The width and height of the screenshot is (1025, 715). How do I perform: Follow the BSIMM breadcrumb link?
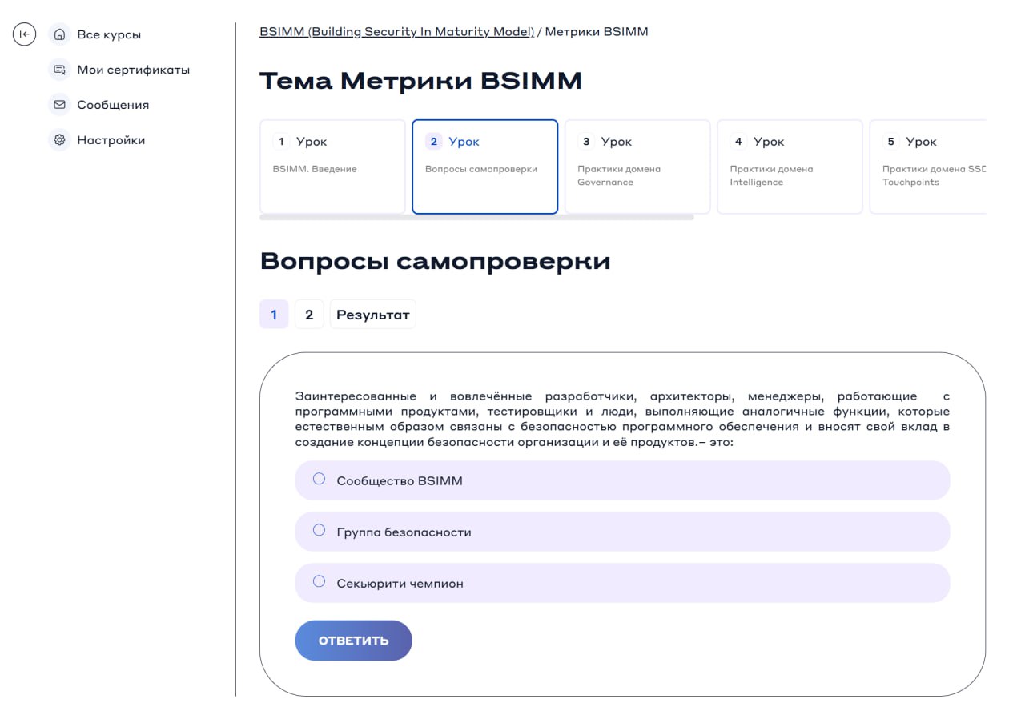(396, 32)
